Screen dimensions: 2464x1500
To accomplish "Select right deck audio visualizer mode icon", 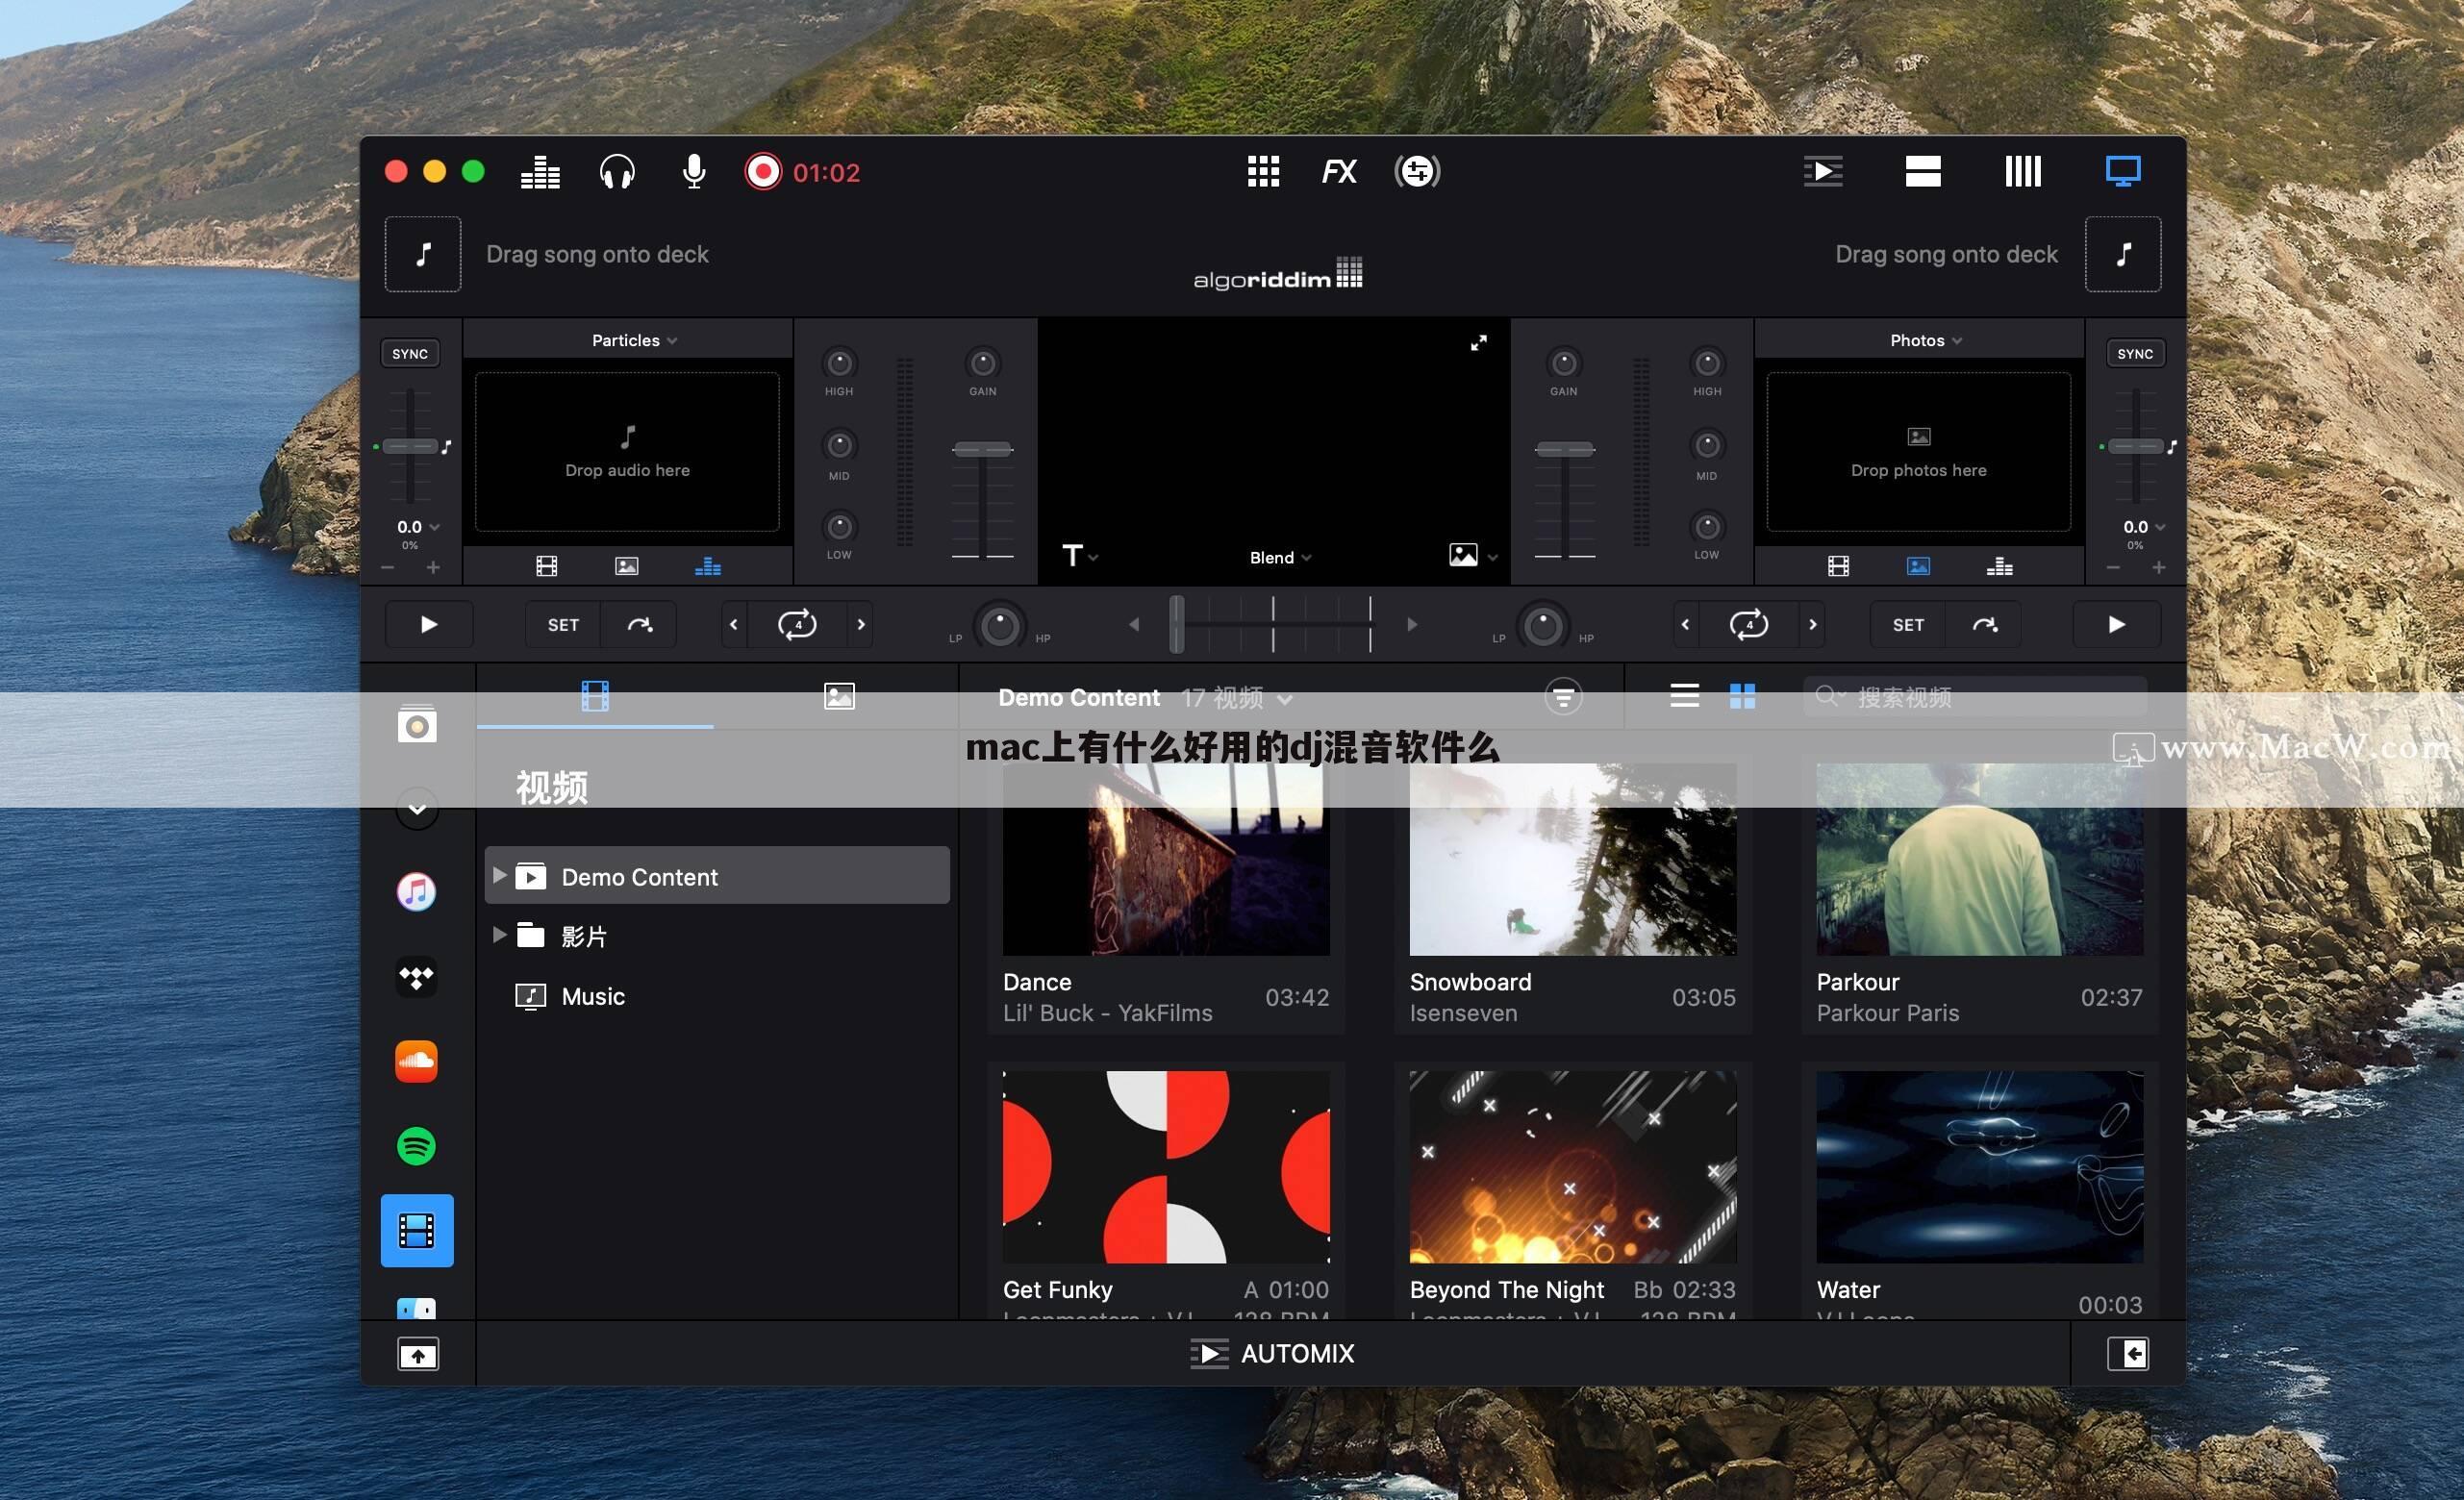I will click(1999, 567).
